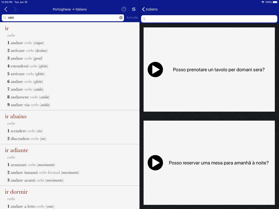Viewport: 279px width, 209px height.
Task: Open the 'ir abaixo' headword entry
Action: click(16, 116)
